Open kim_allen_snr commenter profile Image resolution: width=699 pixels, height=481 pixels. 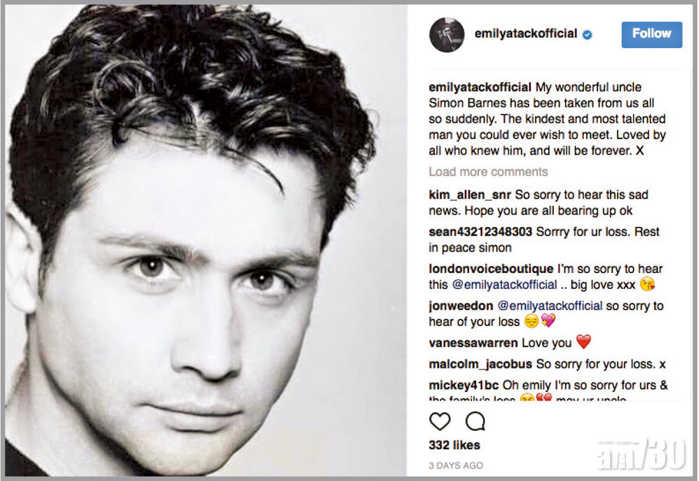point(469,195)
